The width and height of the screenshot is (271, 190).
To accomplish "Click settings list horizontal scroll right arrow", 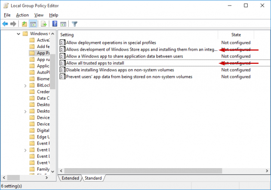I will pyautogui.click(x=267, y=171).
